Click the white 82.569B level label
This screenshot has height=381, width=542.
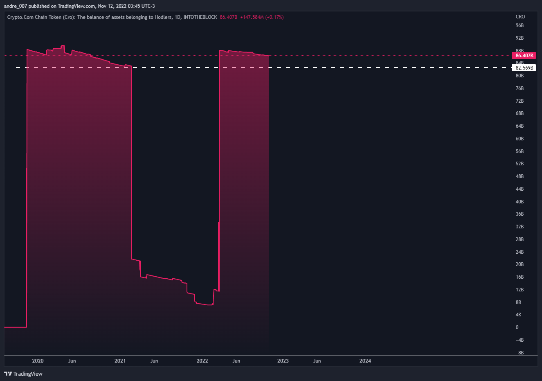pyautogui.click(x=524, y=68)
